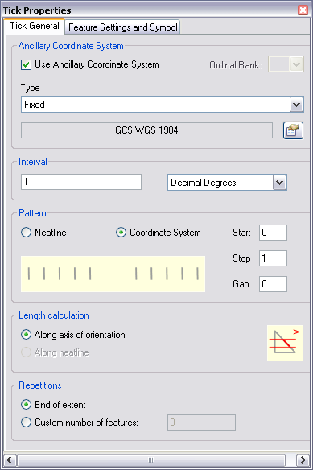Click the Length calculation group label

54,315
